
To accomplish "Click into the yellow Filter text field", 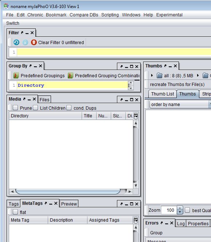I will tap(114, 52).
